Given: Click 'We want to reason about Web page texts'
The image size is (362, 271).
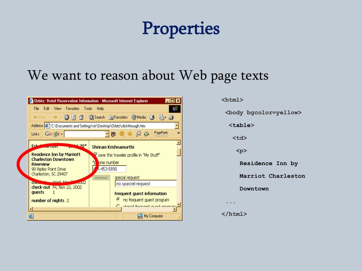Looking at the screenshot, I should 148,76.
